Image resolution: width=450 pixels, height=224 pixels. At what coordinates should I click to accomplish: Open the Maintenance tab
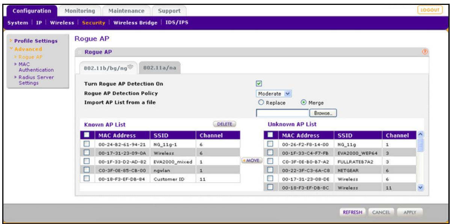pyautogui.click(x=126, y=11)
